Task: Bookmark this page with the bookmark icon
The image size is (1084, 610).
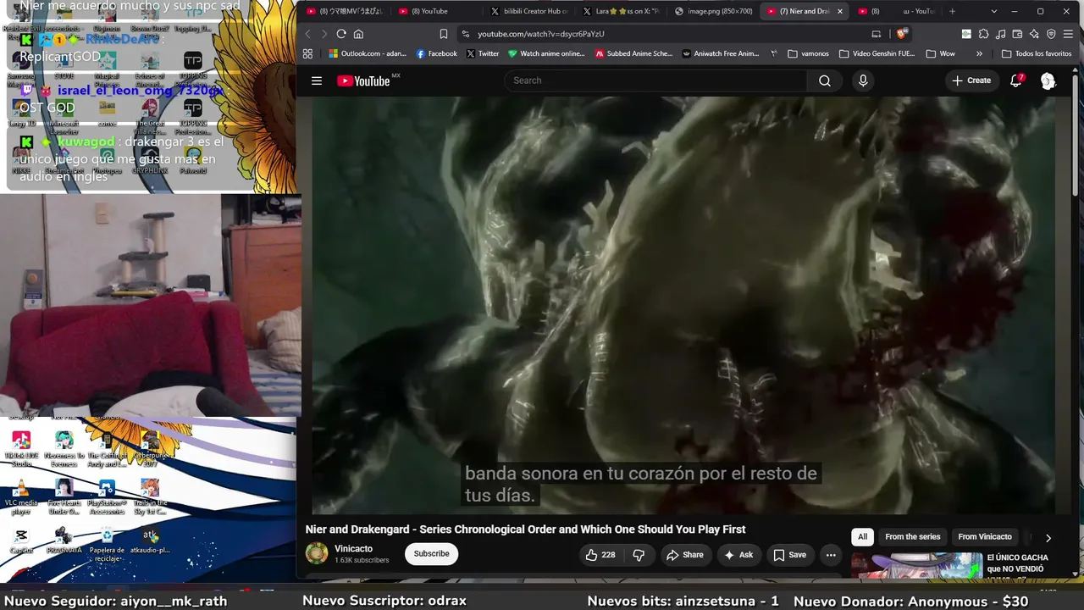Action: tap(443, 34)
